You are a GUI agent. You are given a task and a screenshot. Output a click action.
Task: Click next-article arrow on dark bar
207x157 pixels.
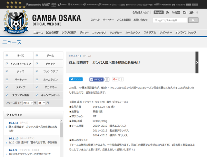click(x=197, y=62)
